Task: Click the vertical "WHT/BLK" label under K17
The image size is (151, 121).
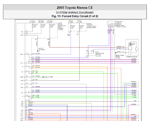Action: pyautogui.click(x=37, y=44)
